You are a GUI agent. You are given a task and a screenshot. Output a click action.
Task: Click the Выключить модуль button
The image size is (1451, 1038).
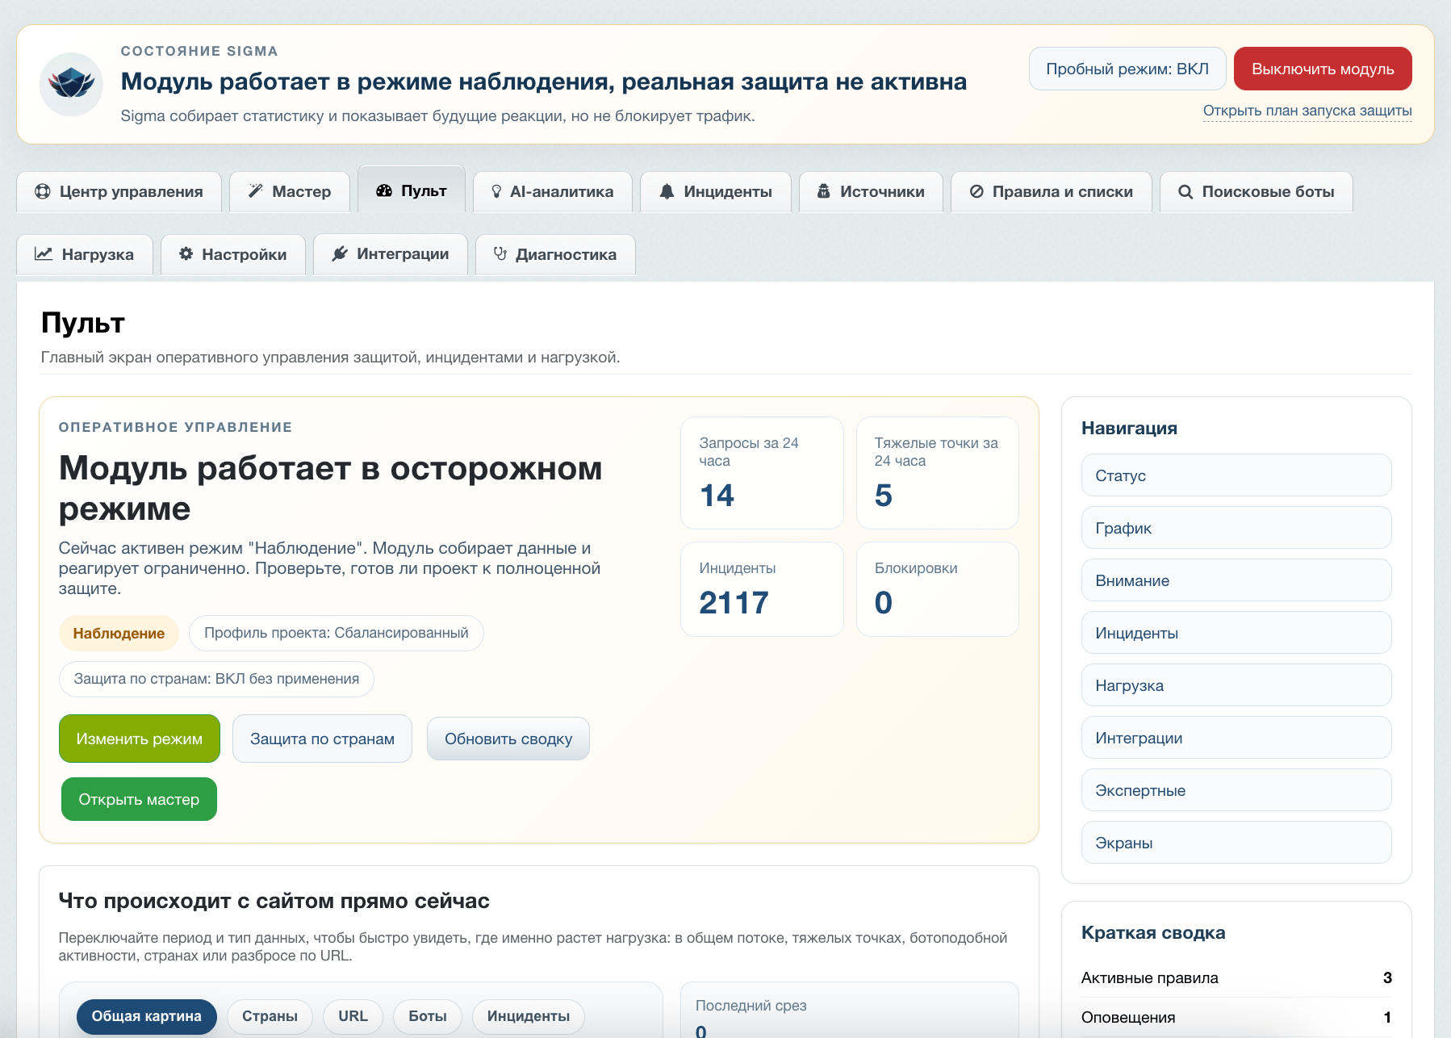[x=1323, y=69]
